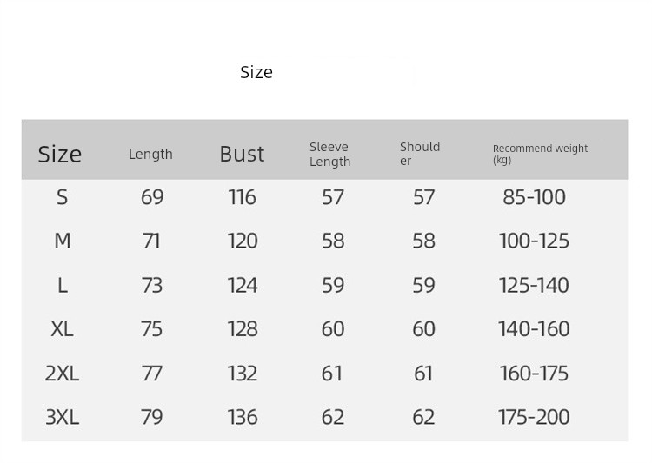Select the "Sleeve Length" column header

pos(330,154)
